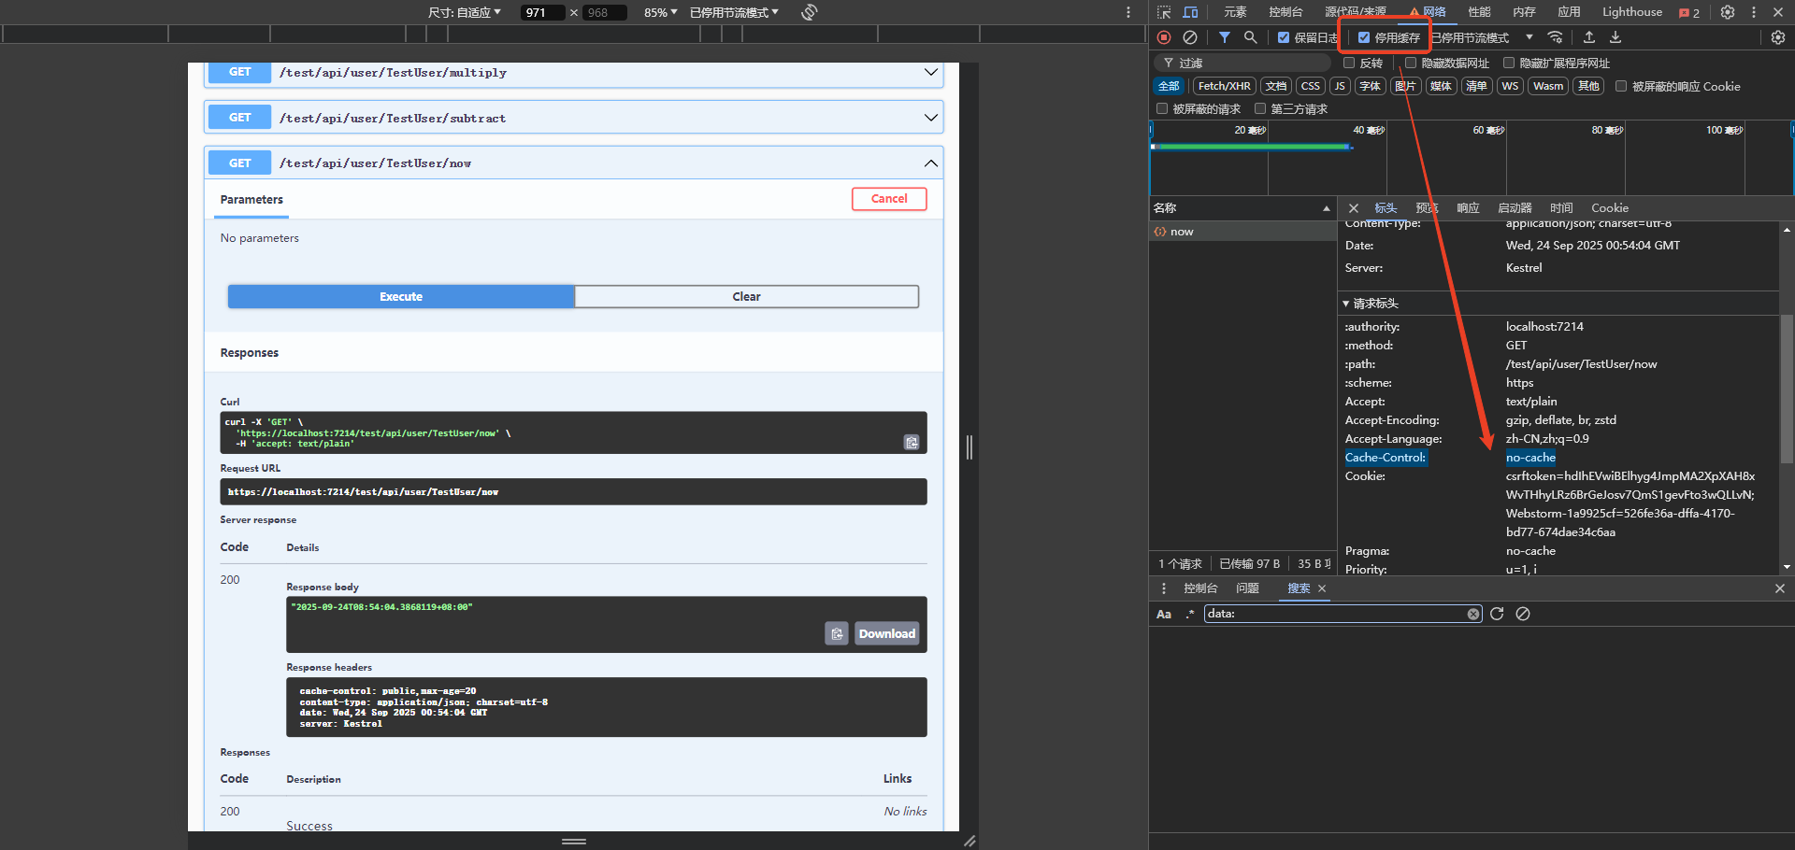The image size is (1795, 850).
Task: Open the 性能 panel tab
Action: pyautogui.click(x=1480, y=12)
